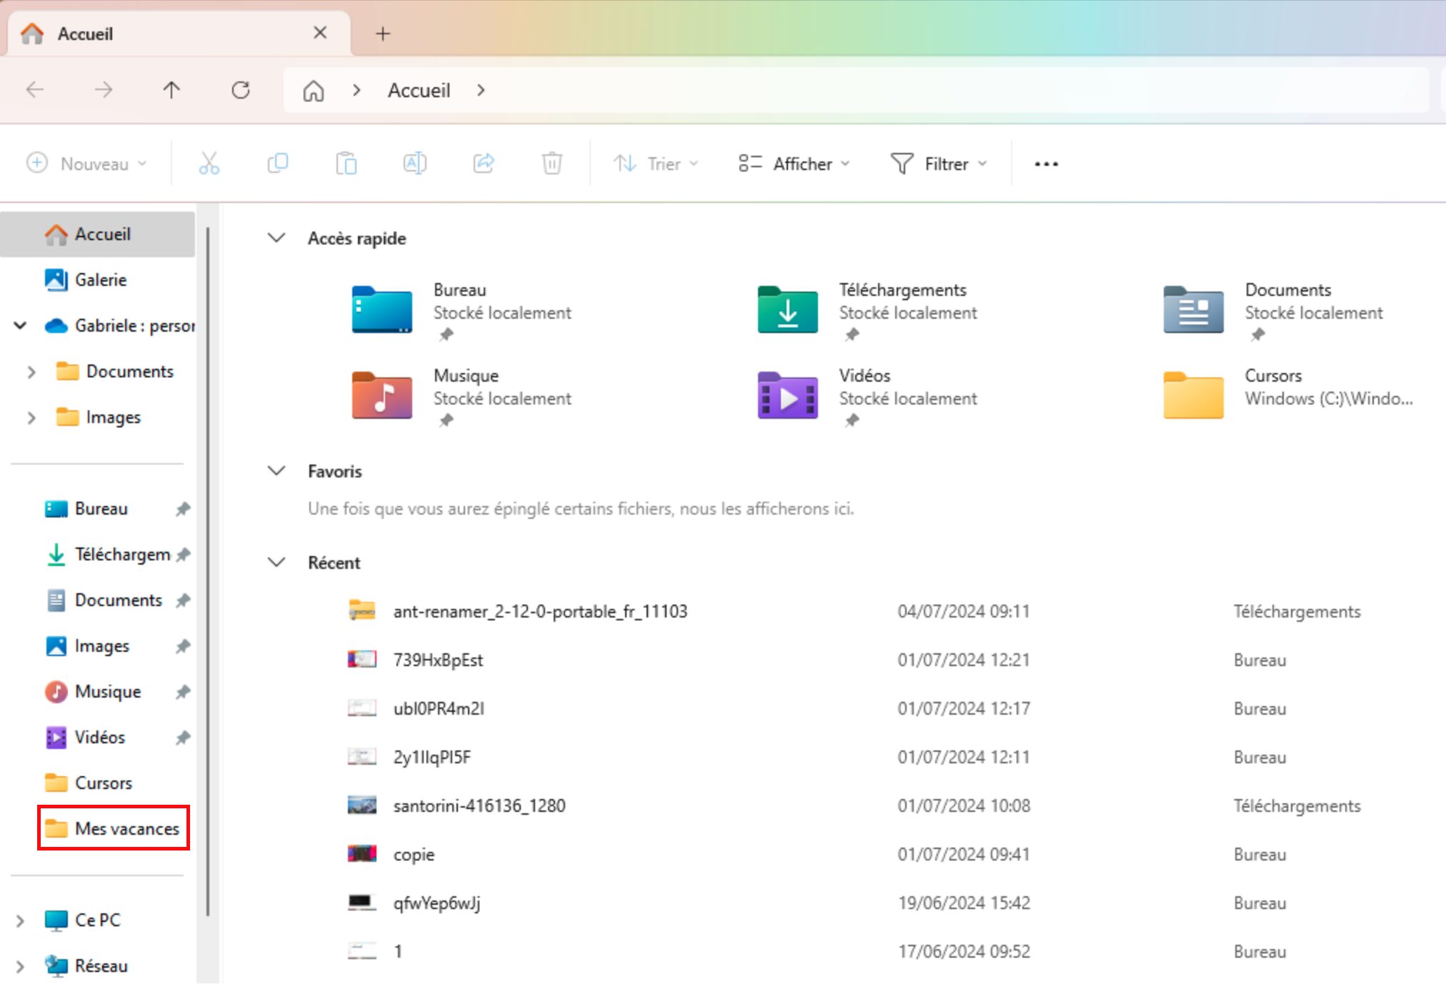Expand the Ce PC tree node
The height and width of the screenshot is (992, 1446).
point(20,921)
